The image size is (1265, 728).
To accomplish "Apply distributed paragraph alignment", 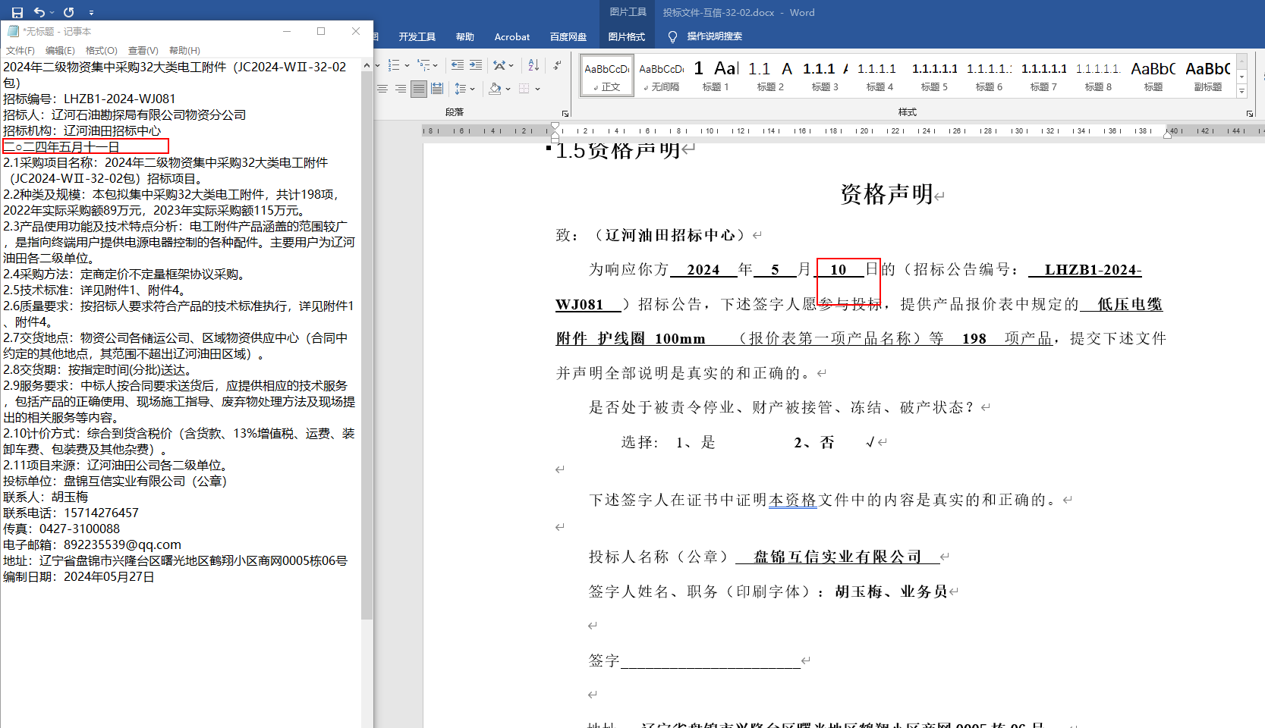I will tap(437, 89).
